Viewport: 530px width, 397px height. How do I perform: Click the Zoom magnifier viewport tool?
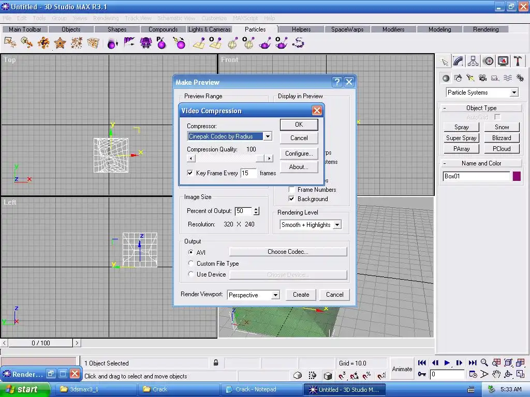click(484, 363)
